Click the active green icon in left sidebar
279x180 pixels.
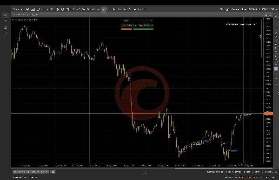6,15
